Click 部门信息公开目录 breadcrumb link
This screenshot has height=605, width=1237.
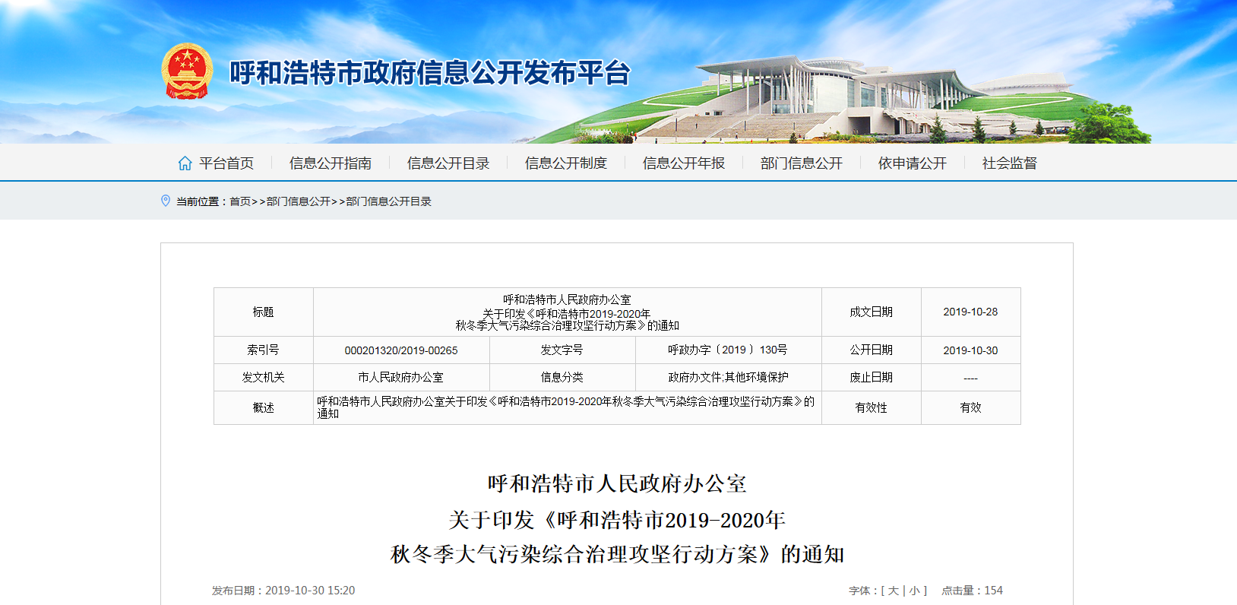[389, 201]
